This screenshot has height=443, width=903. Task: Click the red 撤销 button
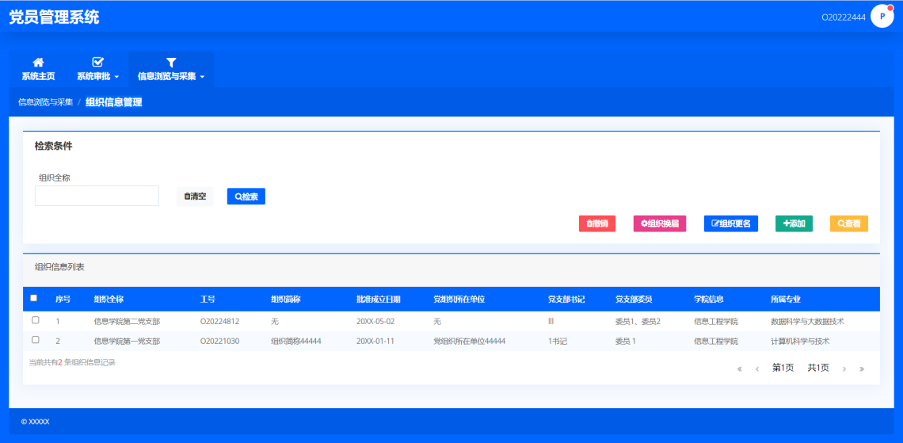click(x=597, y=223)
